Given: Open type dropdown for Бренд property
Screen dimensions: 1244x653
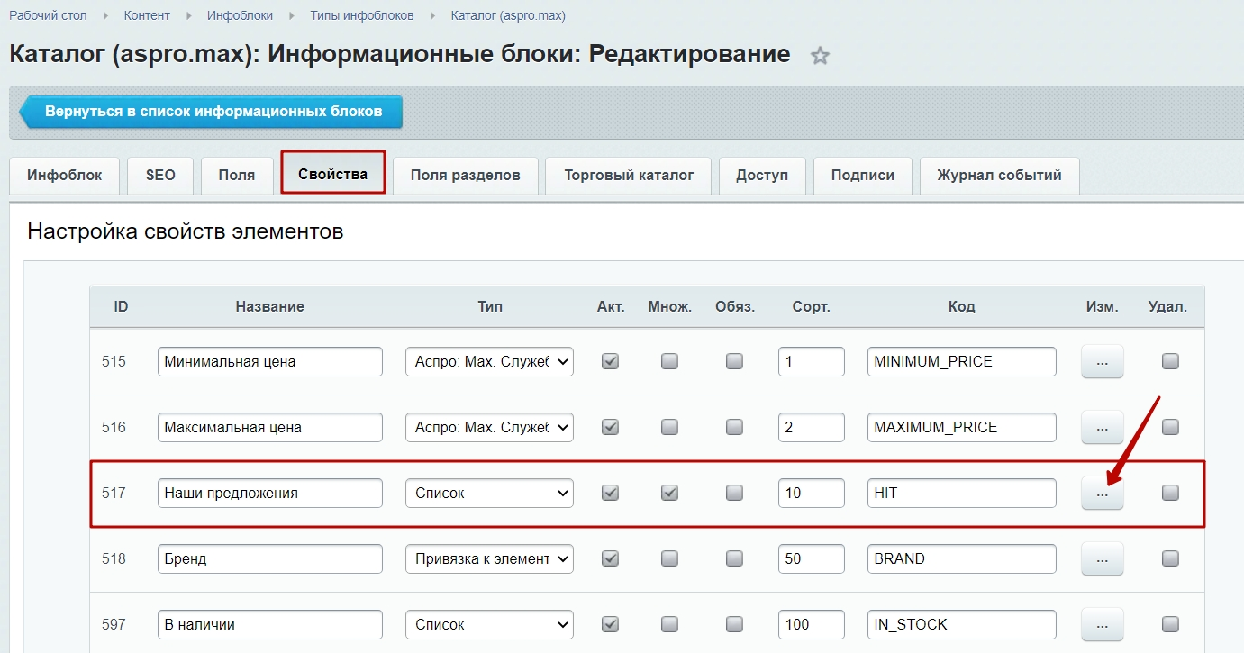Looking at the screenshot, I should [489, 558].
